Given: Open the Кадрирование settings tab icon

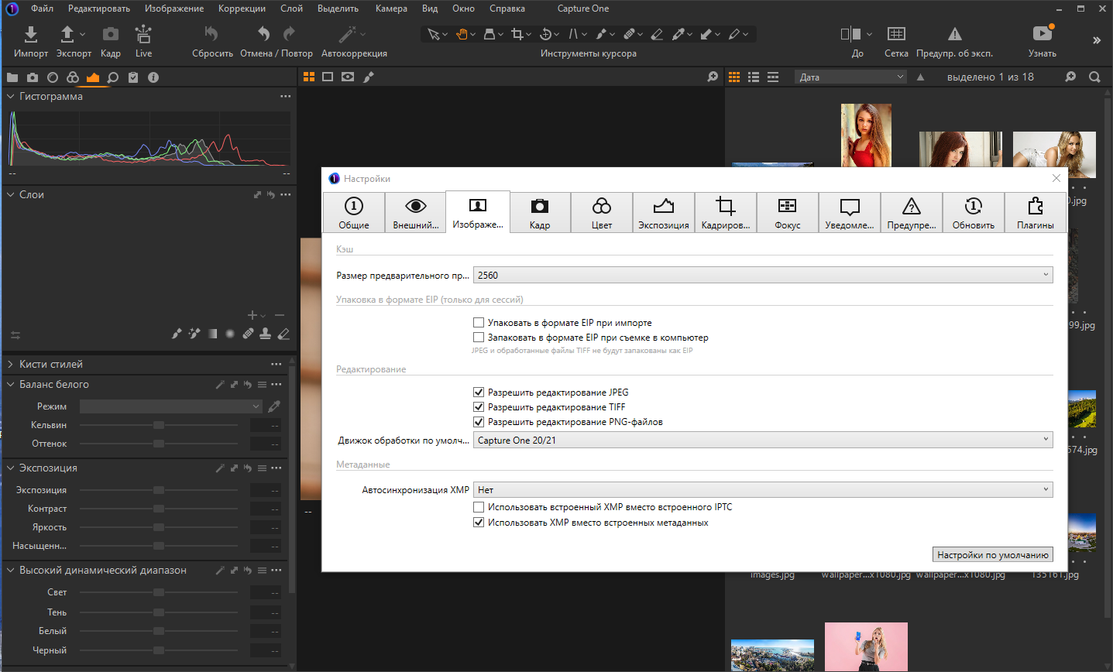Looking at the screenshot, I should (x=726, y=206).
